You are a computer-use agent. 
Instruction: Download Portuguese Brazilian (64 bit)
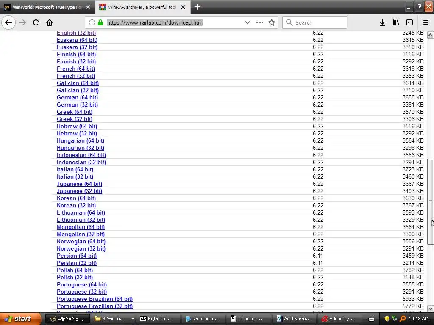pos(95,298)
